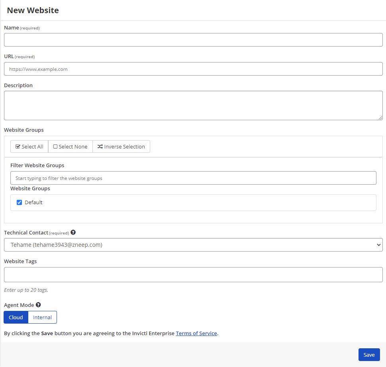Click the URL input field
The height and width of the screenshot is (367, 386).
click(x=193, y=69)
